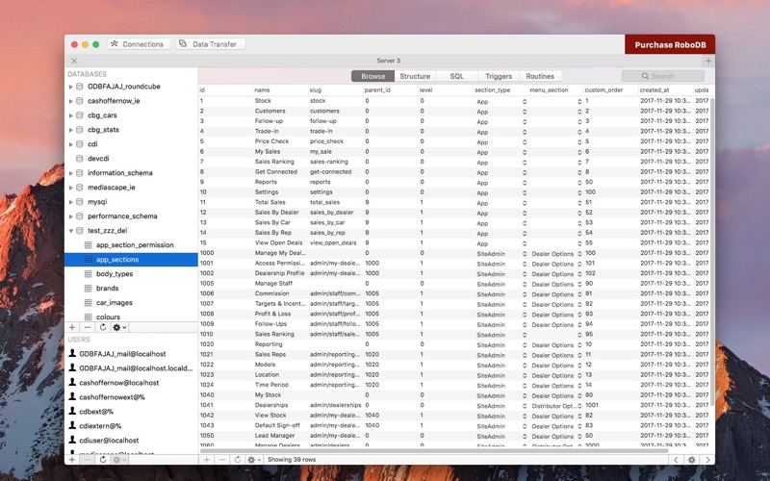Switch to the Structure tab
The image size is (770, 481).
tap(415, 76)
